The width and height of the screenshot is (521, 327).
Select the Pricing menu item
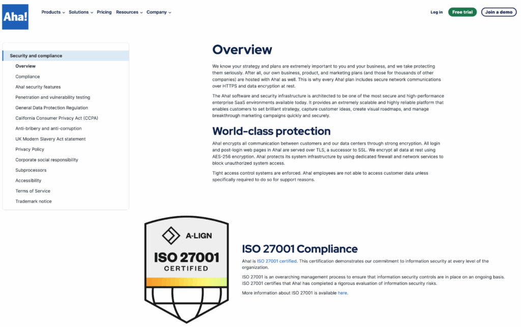tap(104, 12)
